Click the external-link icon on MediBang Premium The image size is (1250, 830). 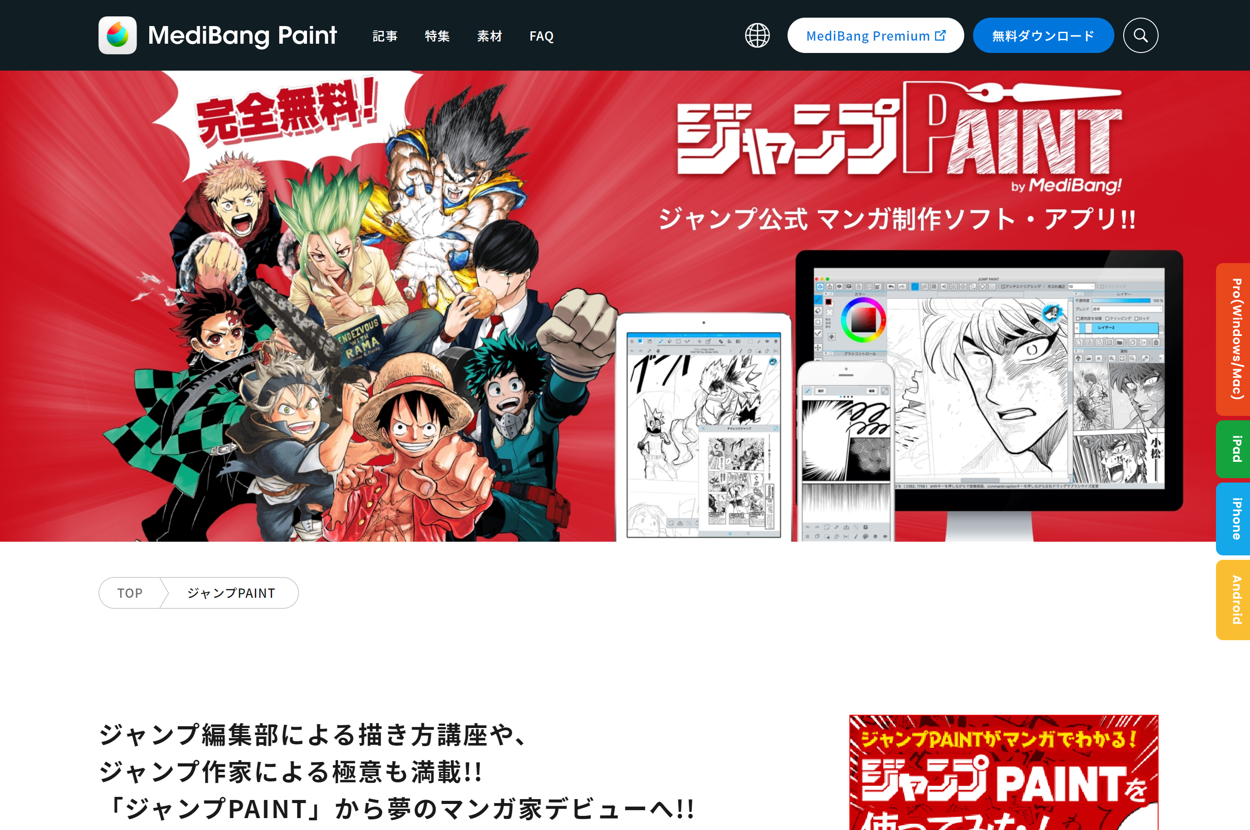(x=940, y=35)
